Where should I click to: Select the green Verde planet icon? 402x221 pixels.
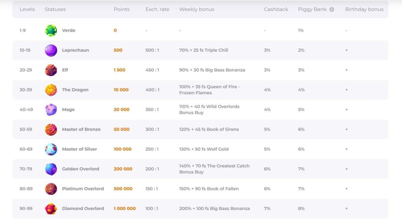tap(51, 31)
